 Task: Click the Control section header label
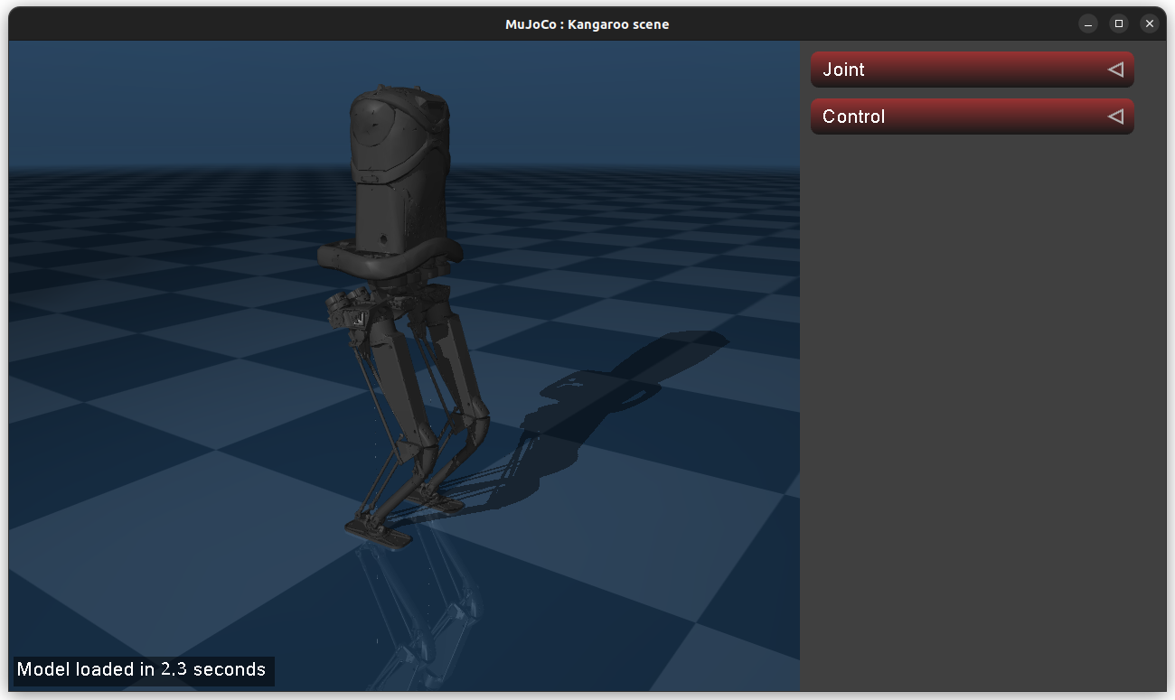pyautogui.click(x=853, y=117)
